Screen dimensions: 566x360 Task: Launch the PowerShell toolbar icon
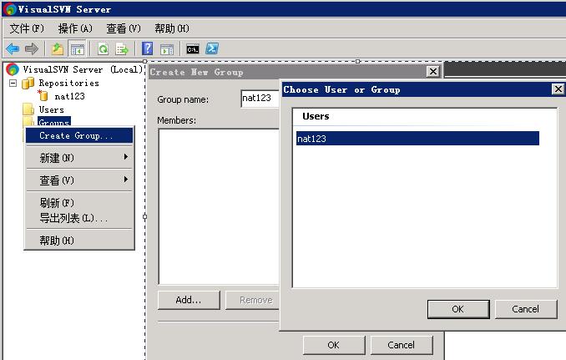coord(212,49)
